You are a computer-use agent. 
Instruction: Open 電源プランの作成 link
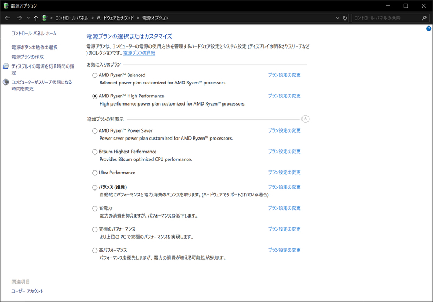[x=28, y=57]
